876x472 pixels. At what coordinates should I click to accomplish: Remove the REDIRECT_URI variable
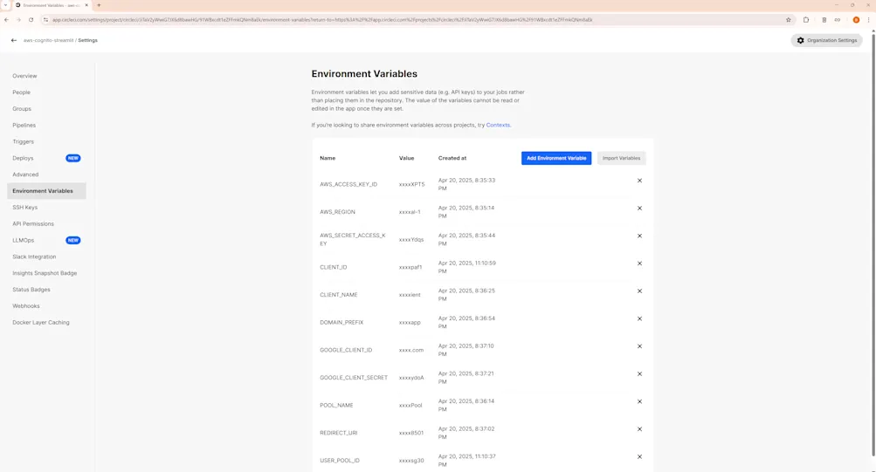coord(639,429)
